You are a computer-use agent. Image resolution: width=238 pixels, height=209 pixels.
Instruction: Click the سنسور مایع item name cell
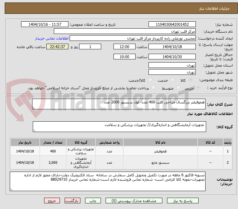click(160, 163)
